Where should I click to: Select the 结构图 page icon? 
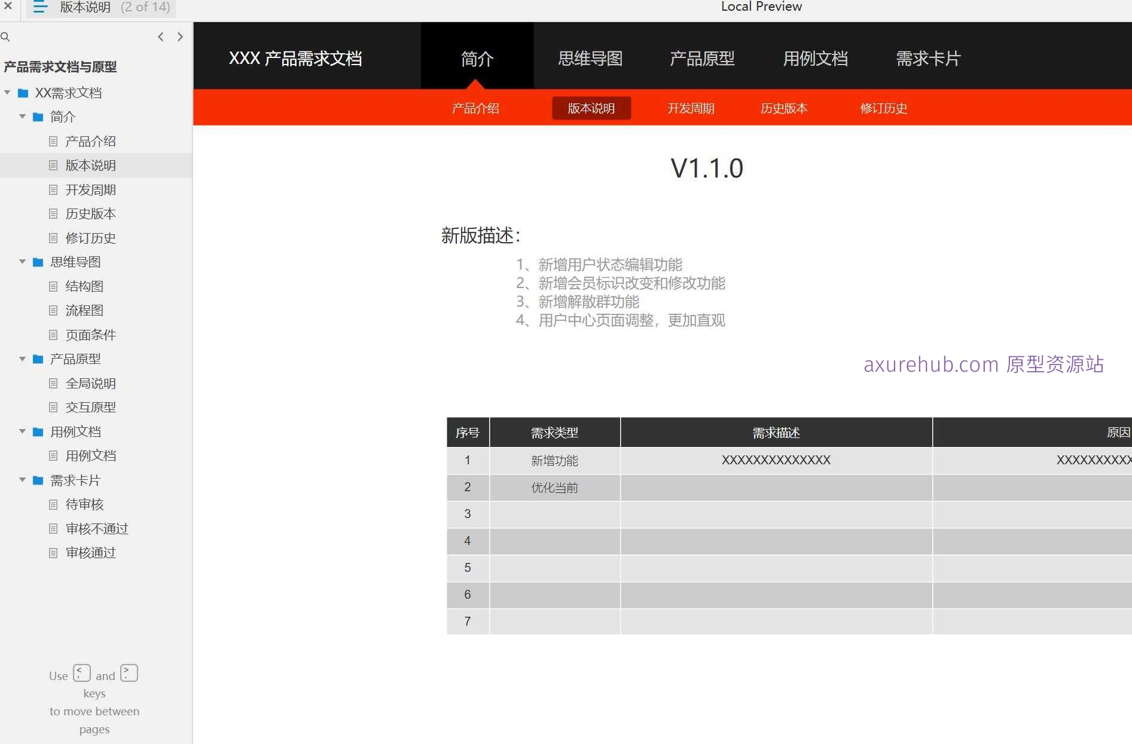coord(53,286)
